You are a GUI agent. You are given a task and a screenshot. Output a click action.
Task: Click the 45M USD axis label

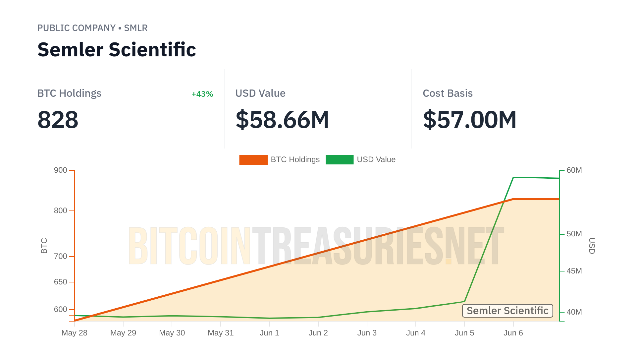pos(574,271)
